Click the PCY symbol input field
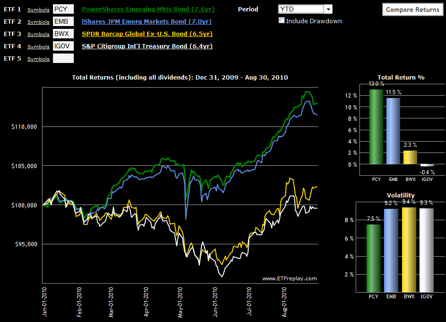The width and height of the screenshot is (446, 322). tap(63, 9)
